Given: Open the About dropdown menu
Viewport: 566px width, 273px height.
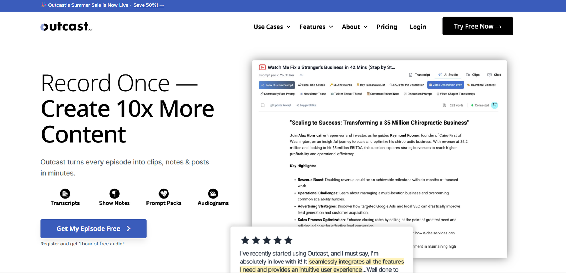Looking at the screenshot, I should pyautogui.click(x=354, y=27).
